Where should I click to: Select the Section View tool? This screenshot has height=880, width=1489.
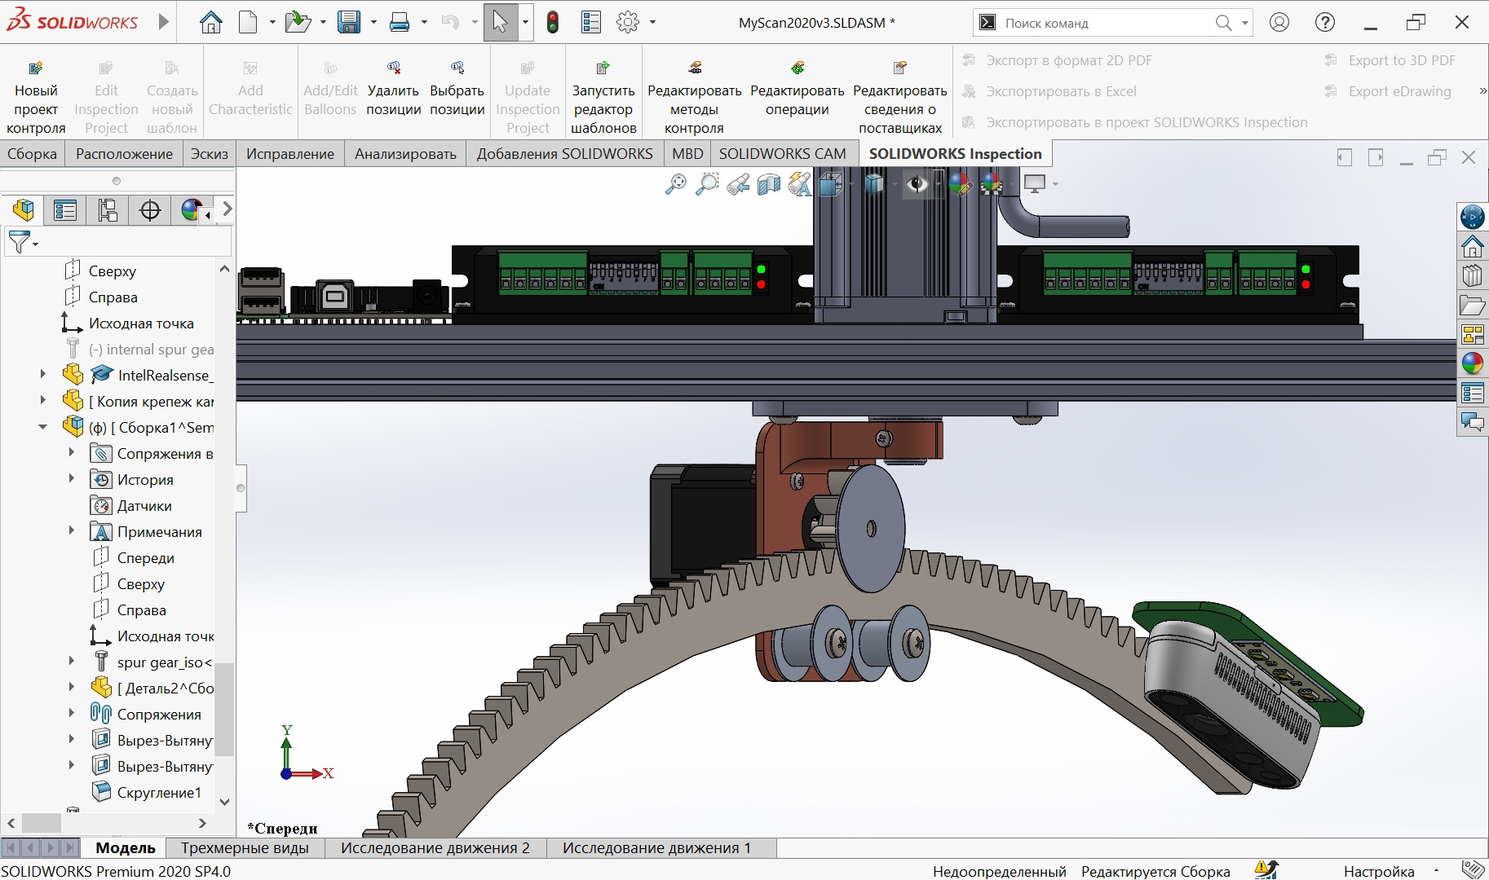coord(768,185)
